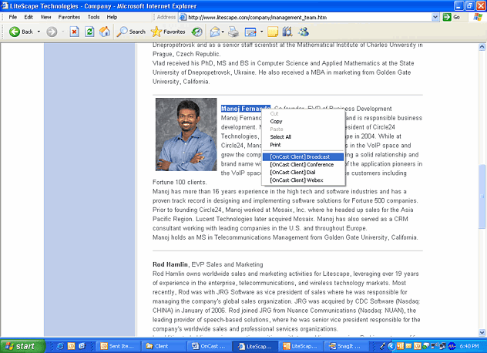Open the History icon in the toolbar
Screen dimensions: 487x353
197,32
